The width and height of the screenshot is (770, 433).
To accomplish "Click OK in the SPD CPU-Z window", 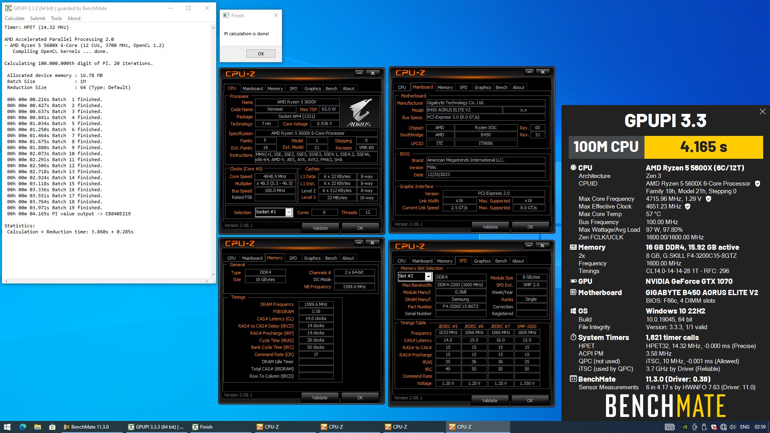I will (530, 401).
